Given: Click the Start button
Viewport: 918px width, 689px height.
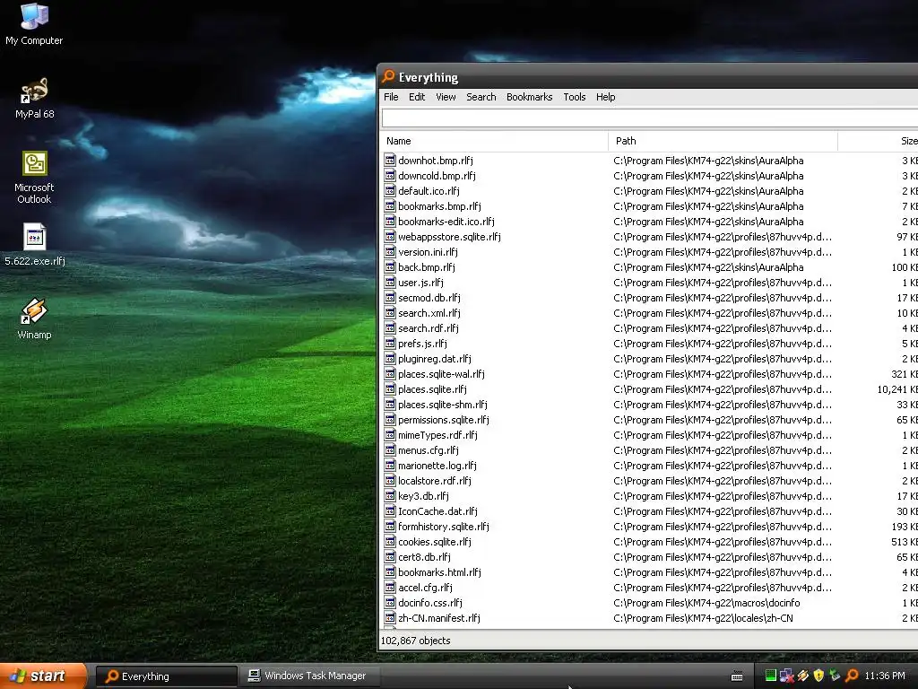Looking at the screenshot, I should pos(43,676).
